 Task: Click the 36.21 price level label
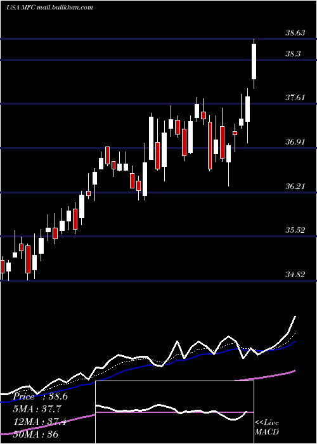coord(295,186)
